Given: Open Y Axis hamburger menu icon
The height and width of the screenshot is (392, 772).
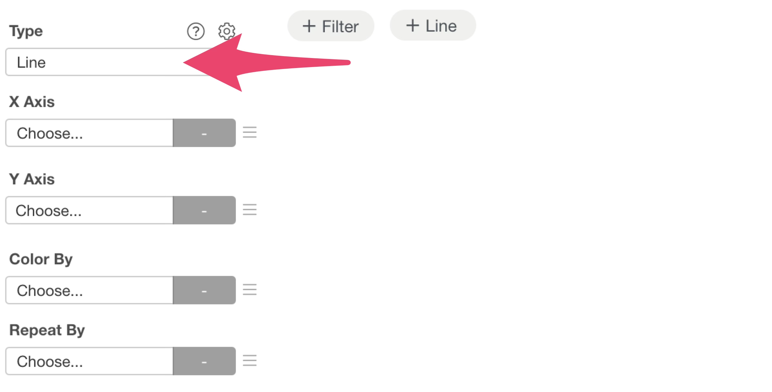Looking at the screenshot, I should [250, 210].
